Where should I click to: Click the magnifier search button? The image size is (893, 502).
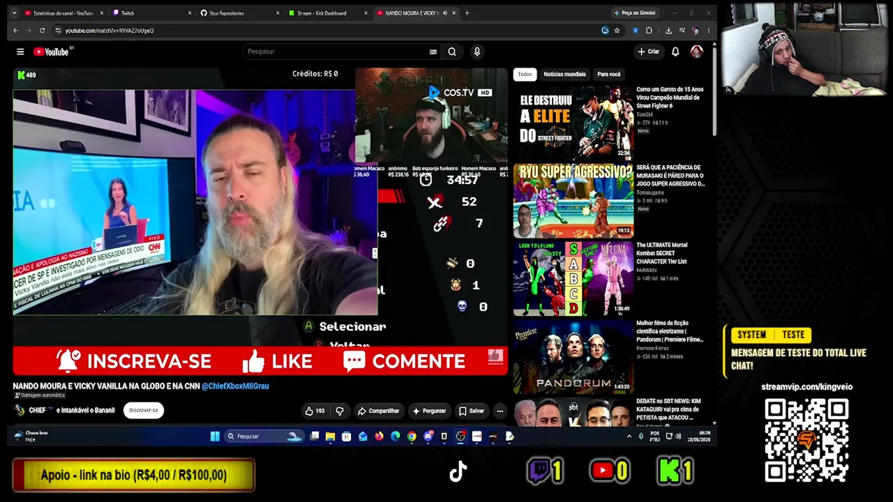[x=452, y=52]
